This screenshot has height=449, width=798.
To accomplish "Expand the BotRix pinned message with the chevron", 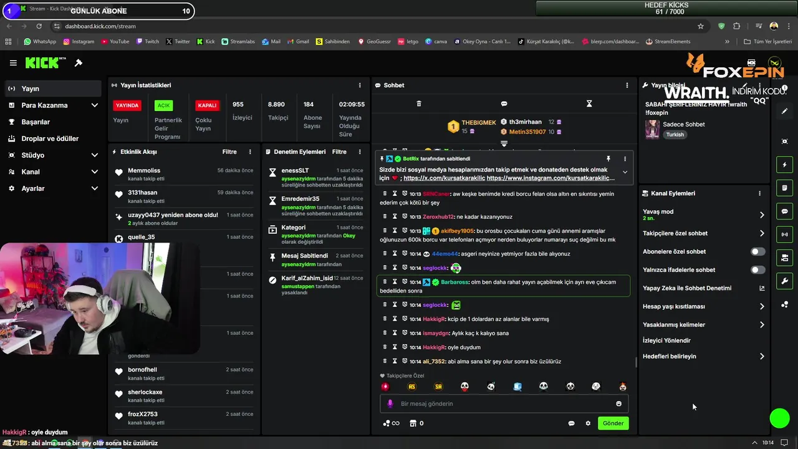I will click(625, 172).
